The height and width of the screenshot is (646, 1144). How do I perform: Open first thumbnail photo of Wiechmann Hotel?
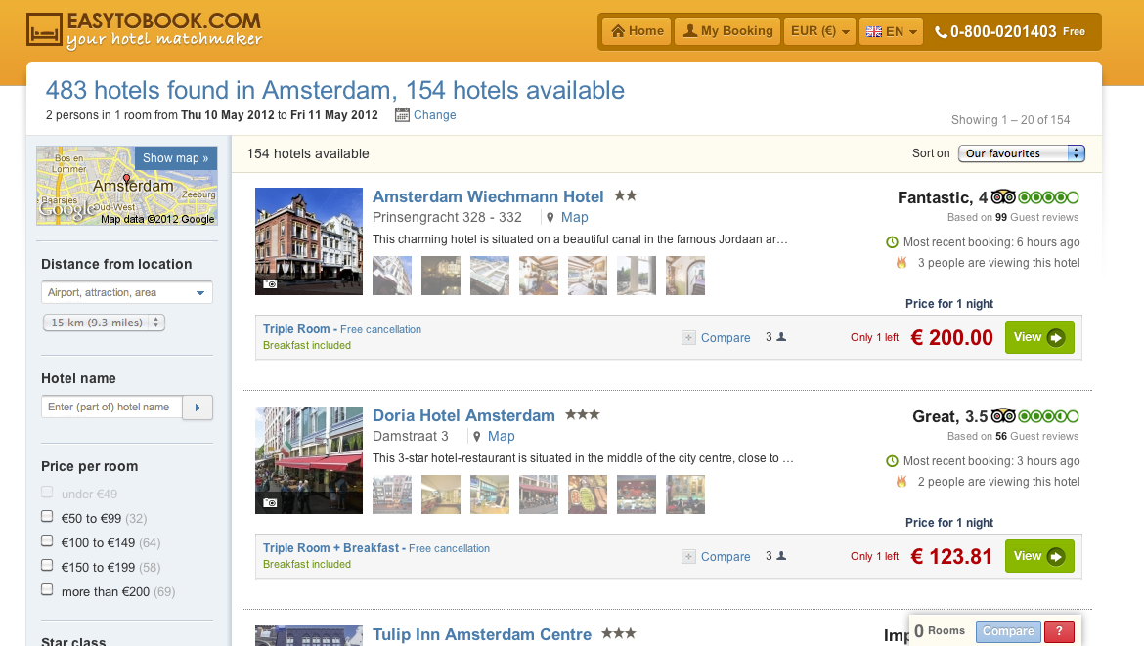pyautogui.click(x=392, y=276)
